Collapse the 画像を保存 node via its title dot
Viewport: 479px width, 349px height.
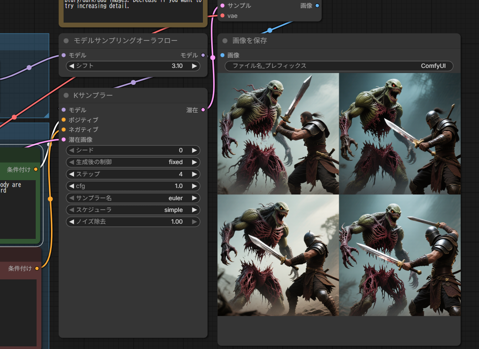click(225, 41)
